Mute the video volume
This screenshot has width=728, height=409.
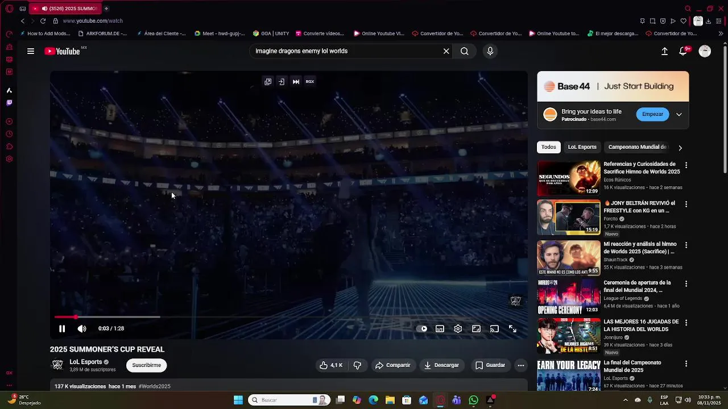[82, 328]
